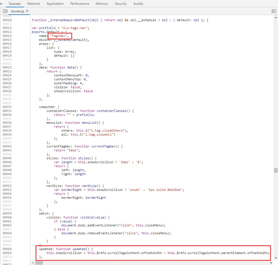Click the vertical scrollbar down arrow
The width and height of the screenshot is (278, 265).
(x=276, y=258)
